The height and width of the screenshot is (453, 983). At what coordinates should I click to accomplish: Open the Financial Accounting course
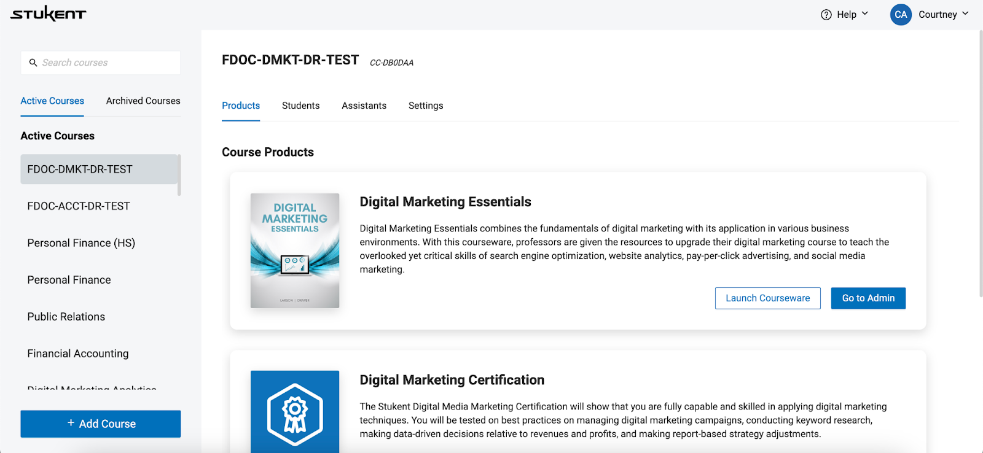(78, 354)
